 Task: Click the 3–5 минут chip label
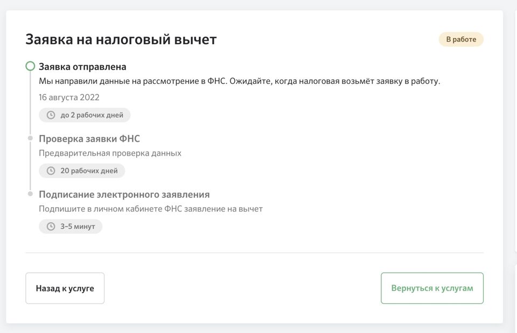[78, 226]
